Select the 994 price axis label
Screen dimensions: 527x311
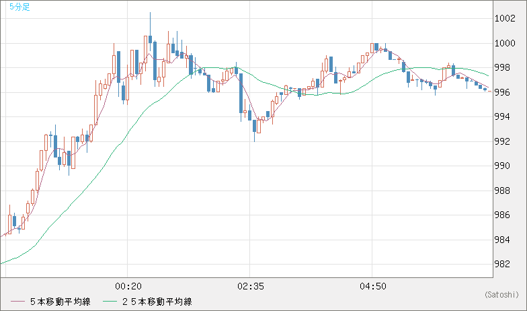tap(502, 117)
